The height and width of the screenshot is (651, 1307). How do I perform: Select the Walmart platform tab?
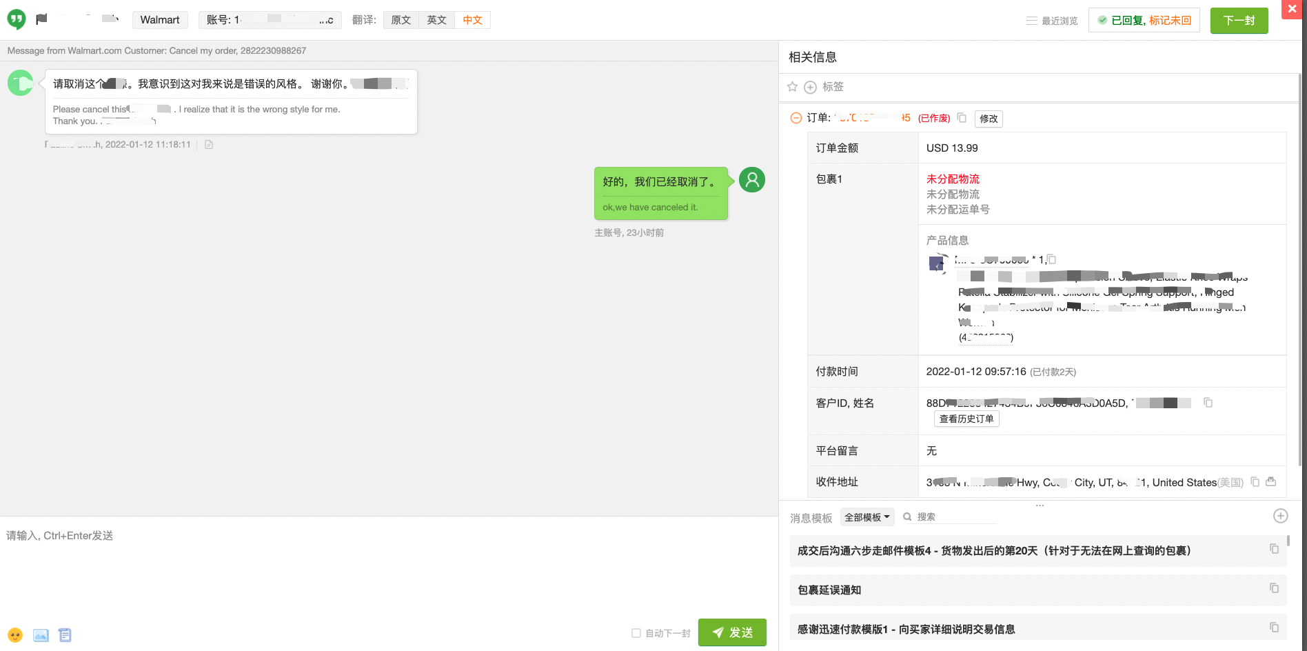click(x=160, y=20)
